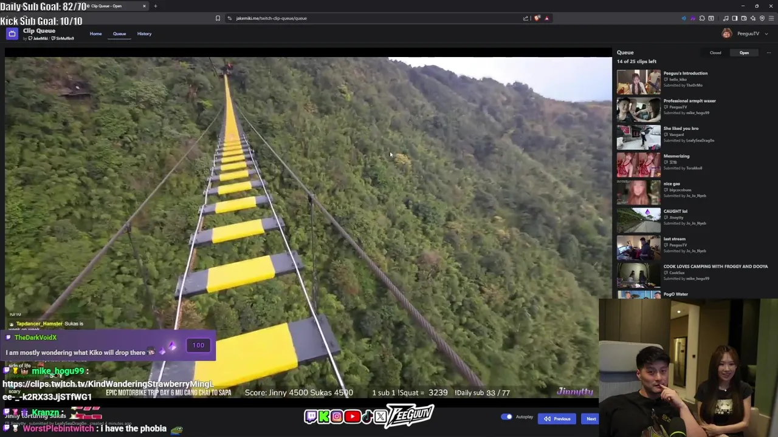Viewport: 778px width, 437px height.
Task: Select COOK LOVES CAMPING WITH FROGGY clip title
Action: tap(715, 266)
